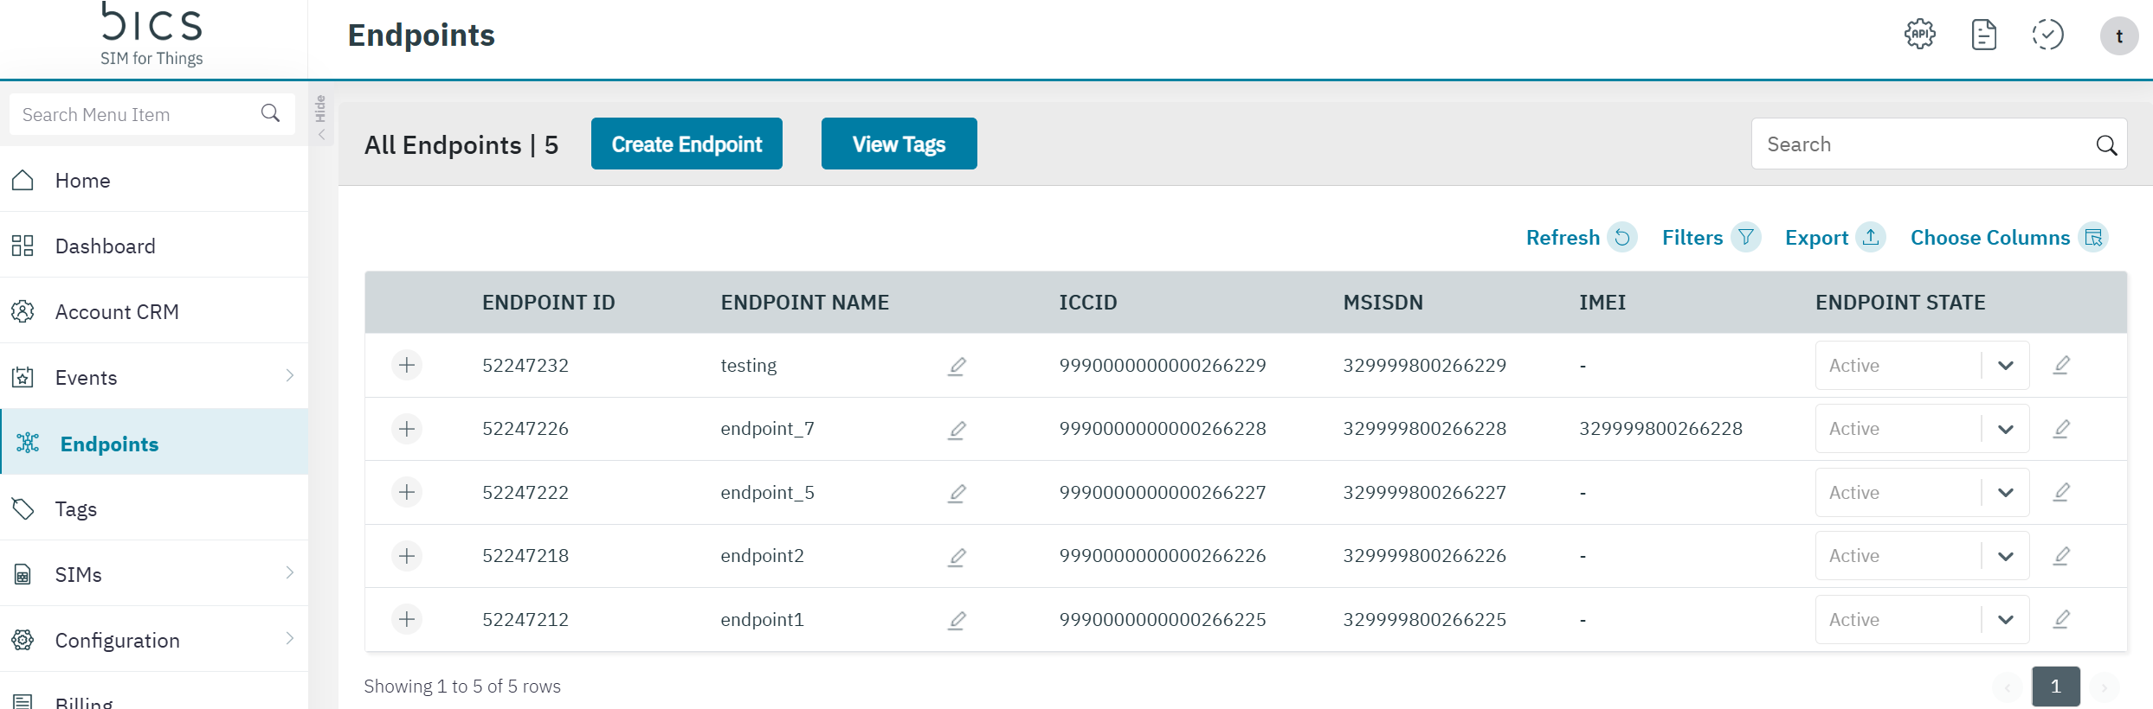Expand row details for endpoint1
Viewport: 2153px width, 709px height.
tap(407, 620)
